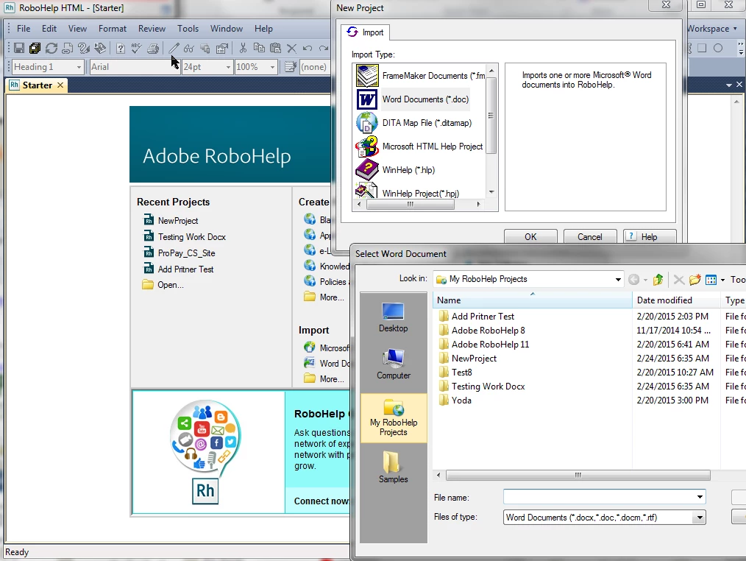
Task: Click the Properties icon in the toolbar
Action: click(221, 48)
